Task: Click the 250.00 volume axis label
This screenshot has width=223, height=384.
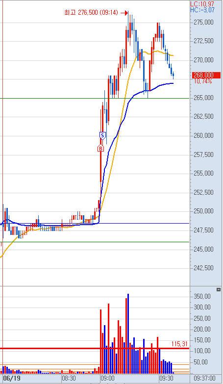Action: (202, 318)
